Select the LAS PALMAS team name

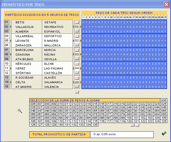tap(54, 69)
